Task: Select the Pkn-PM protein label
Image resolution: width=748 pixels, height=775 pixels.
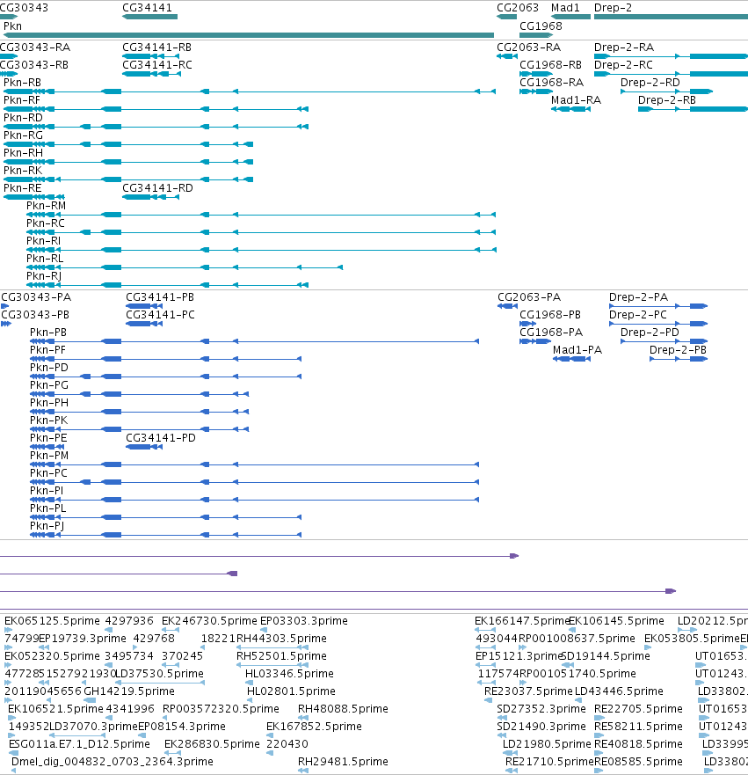Action: click(49, 455)
